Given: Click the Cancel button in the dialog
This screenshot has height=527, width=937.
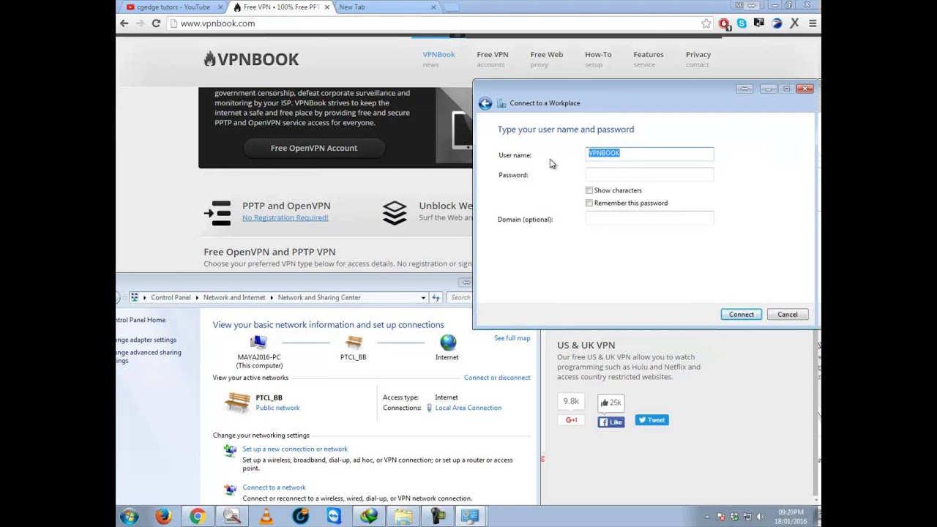Looking at the screenshot, I should (x=788, y=315).
